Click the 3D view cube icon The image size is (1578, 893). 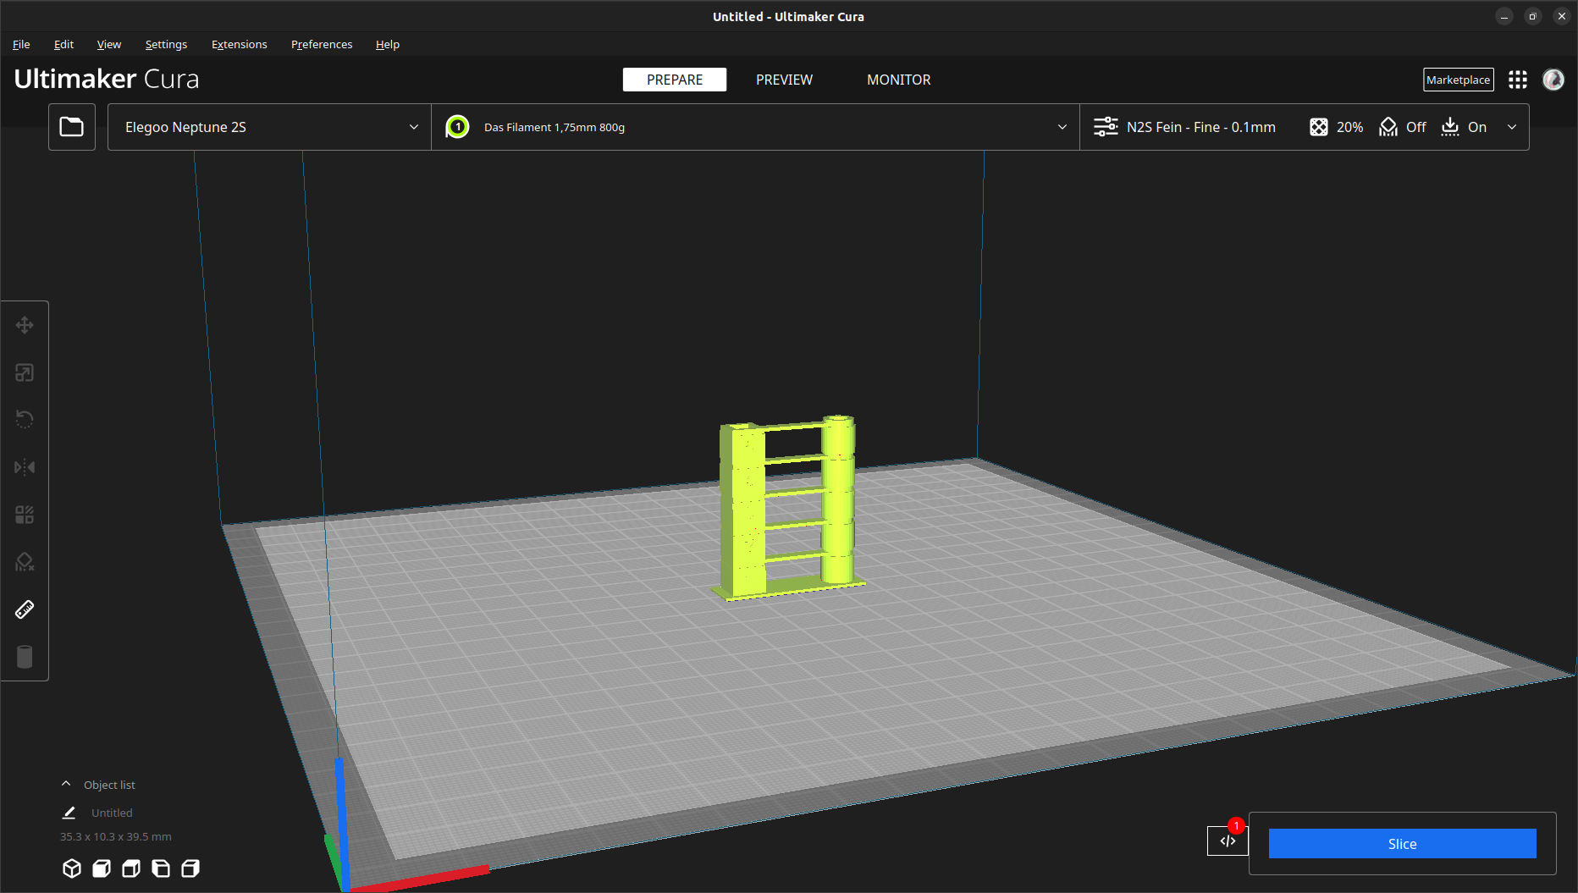tap(72, 868)
